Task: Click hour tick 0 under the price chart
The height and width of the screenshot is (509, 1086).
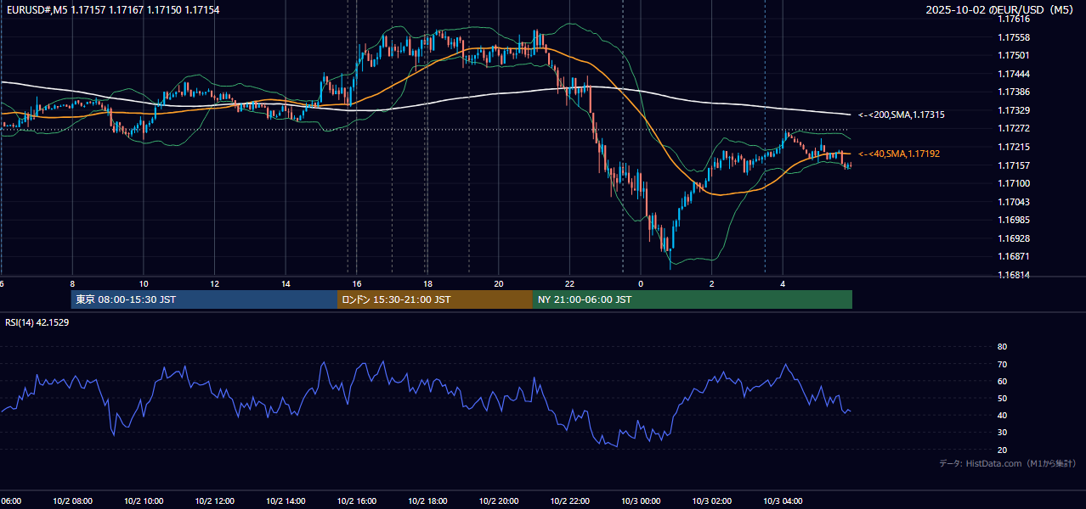Action: point(641,284)
